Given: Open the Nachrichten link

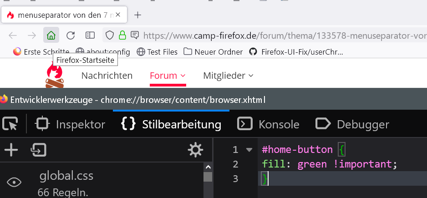Looking at the screenshot, I should (107, 76).
